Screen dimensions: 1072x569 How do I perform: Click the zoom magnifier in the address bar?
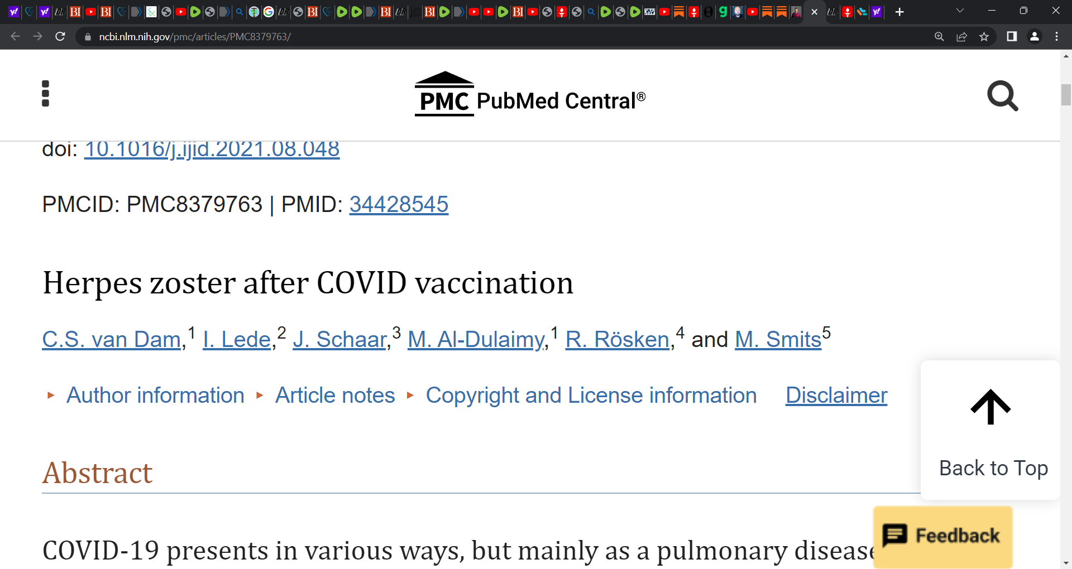click(x=939, y=37)
